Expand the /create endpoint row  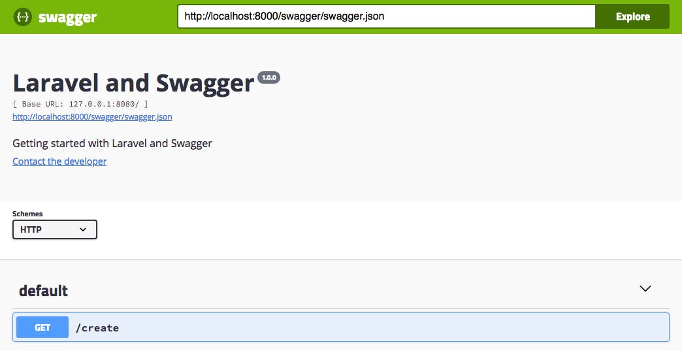pos(340,327)
